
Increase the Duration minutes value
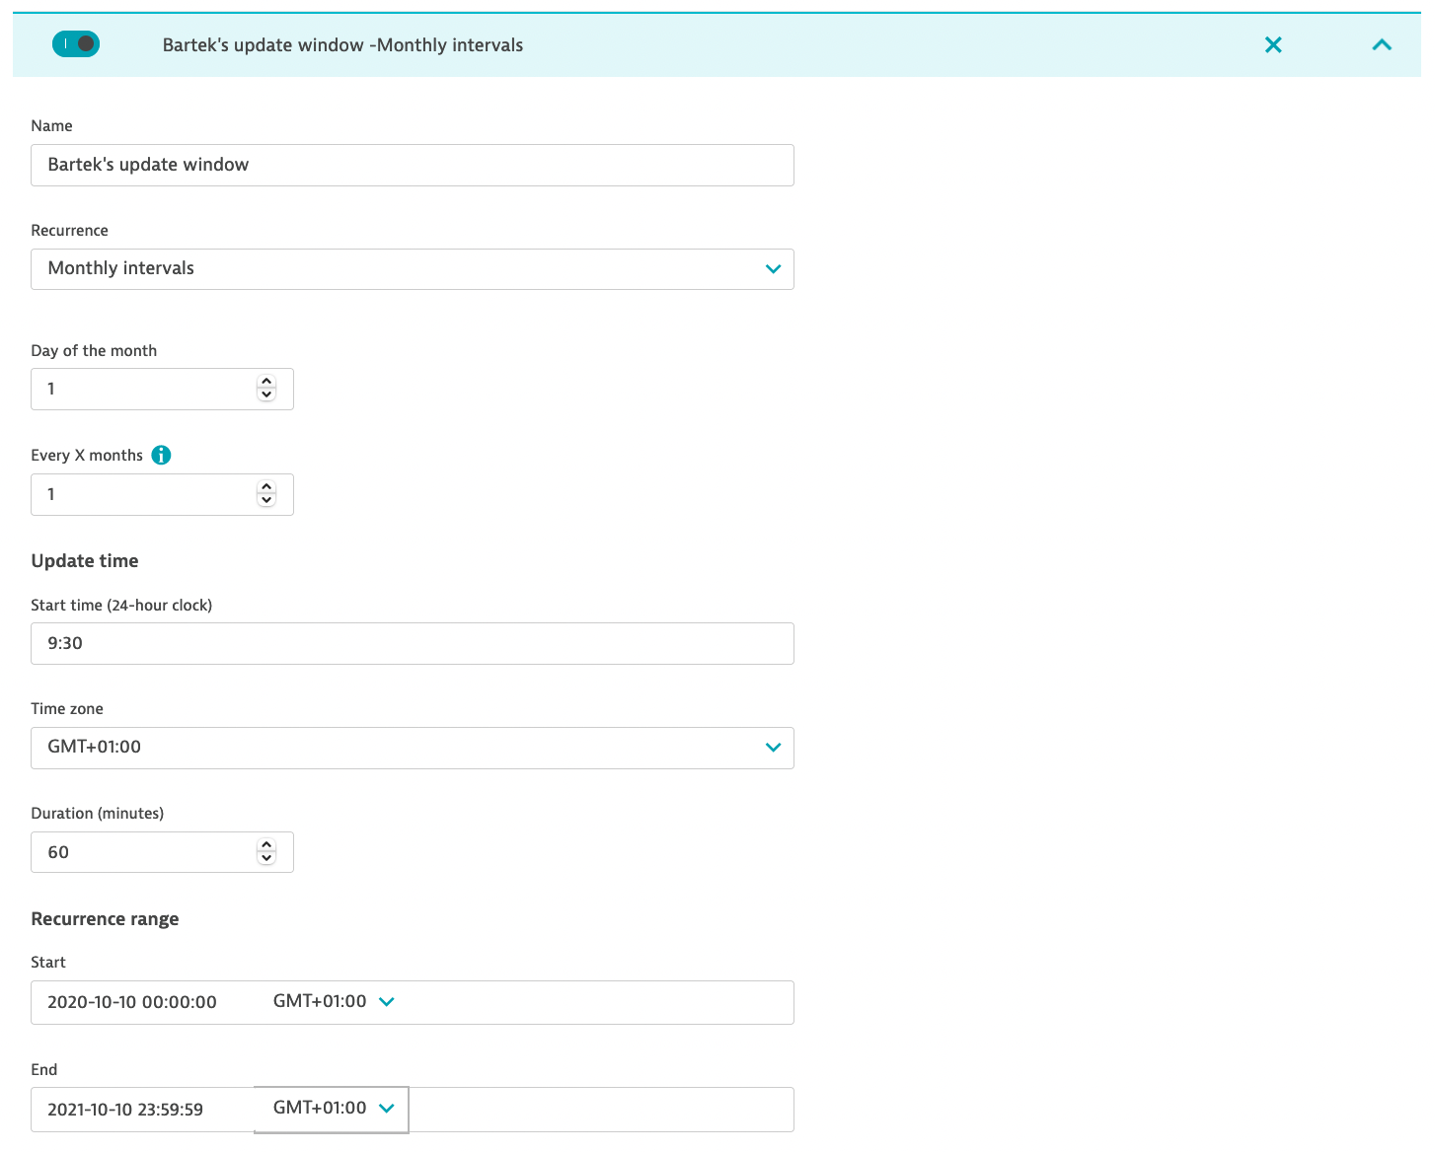(266, 845)
